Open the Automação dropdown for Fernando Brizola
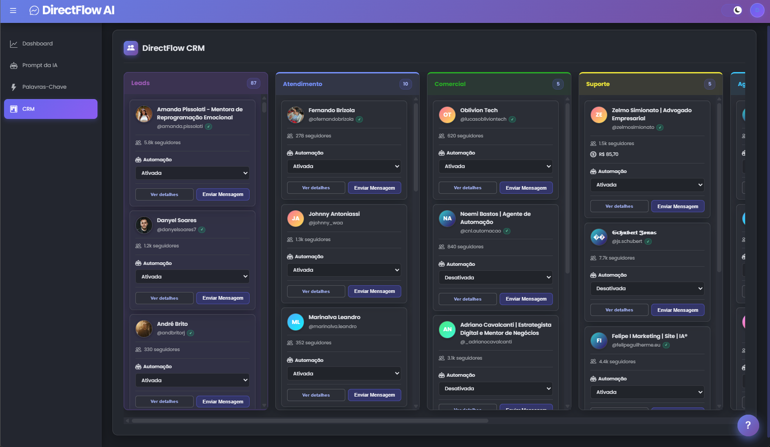Screen dimensions: 770x447 [344, 166]
